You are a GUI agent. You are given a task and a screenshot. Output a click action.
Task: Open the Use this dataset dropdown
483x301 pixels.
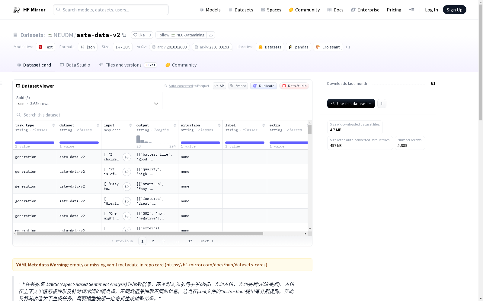point(351,104)
